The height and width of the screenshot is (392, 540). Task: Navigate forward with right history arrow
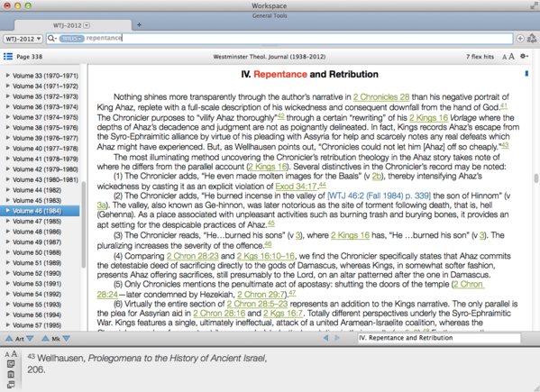[x=337, y=338]
